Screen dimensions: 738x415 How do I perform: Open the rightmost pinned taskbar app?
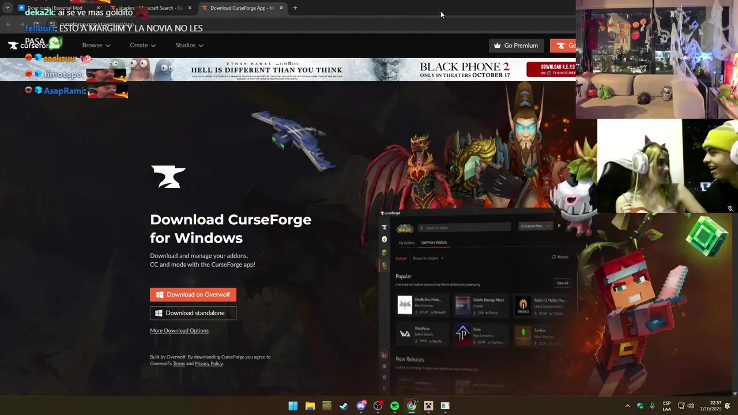(x=445, y=406)
